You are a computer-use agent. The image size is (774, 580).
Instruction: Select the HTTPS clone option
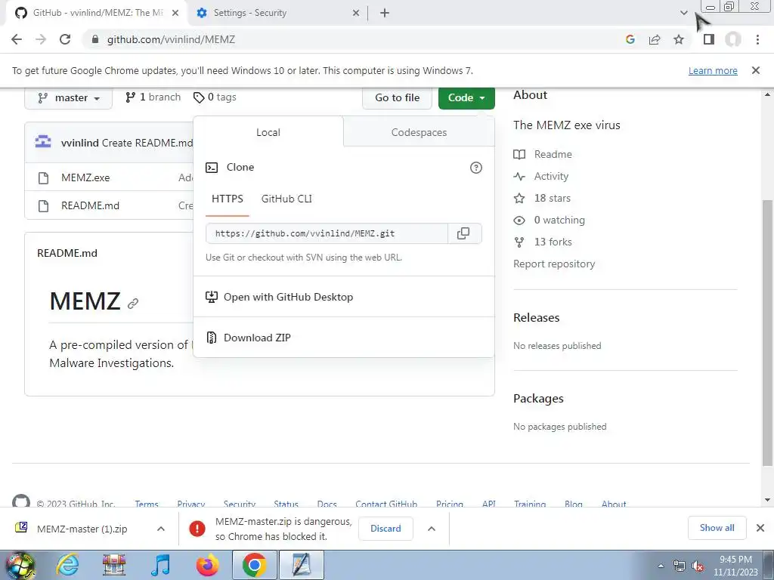228,199
